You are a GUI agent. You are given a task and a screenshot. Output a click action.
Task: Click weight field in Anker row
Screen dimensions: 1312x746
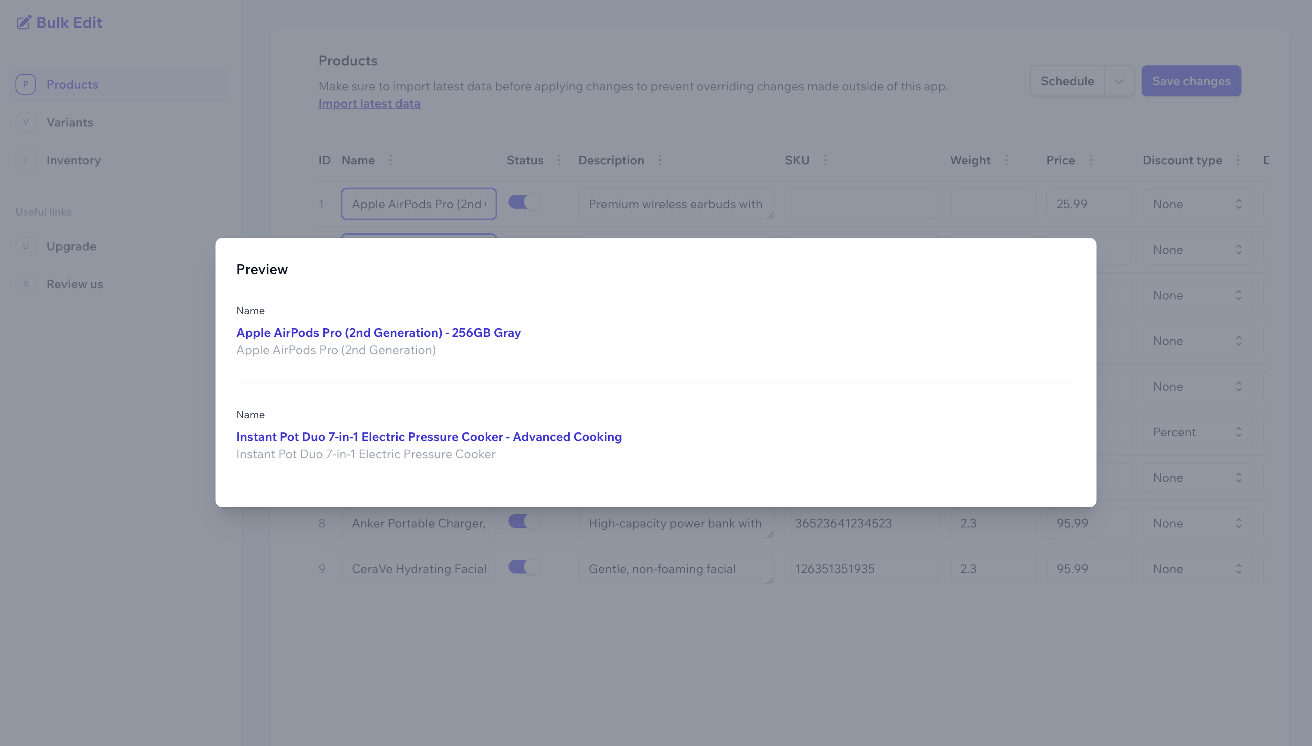tap(993, 523)
